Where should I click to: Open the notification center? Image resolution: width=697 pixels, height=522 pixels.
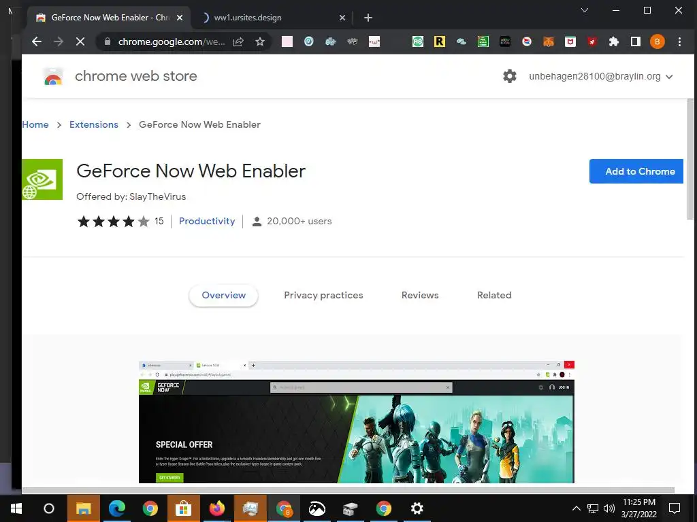click(675, 508)
